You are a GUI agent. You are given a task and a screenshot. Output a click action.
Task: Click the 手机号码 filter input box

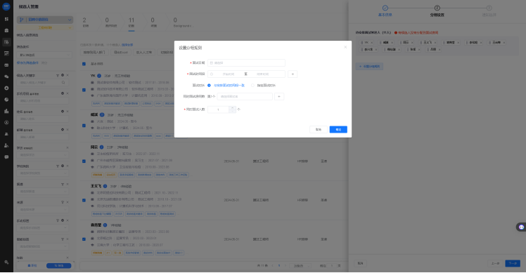coord(44,100)
